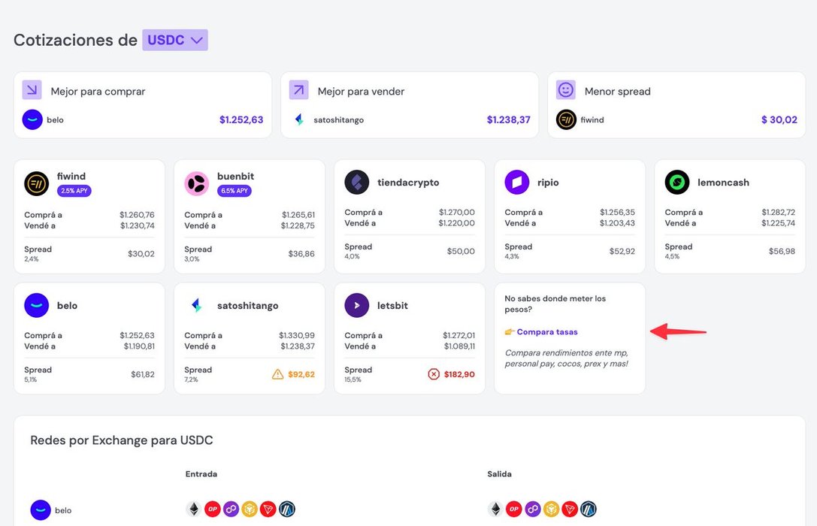Click buenbit 6.5% APY badge

coord(235,191)
